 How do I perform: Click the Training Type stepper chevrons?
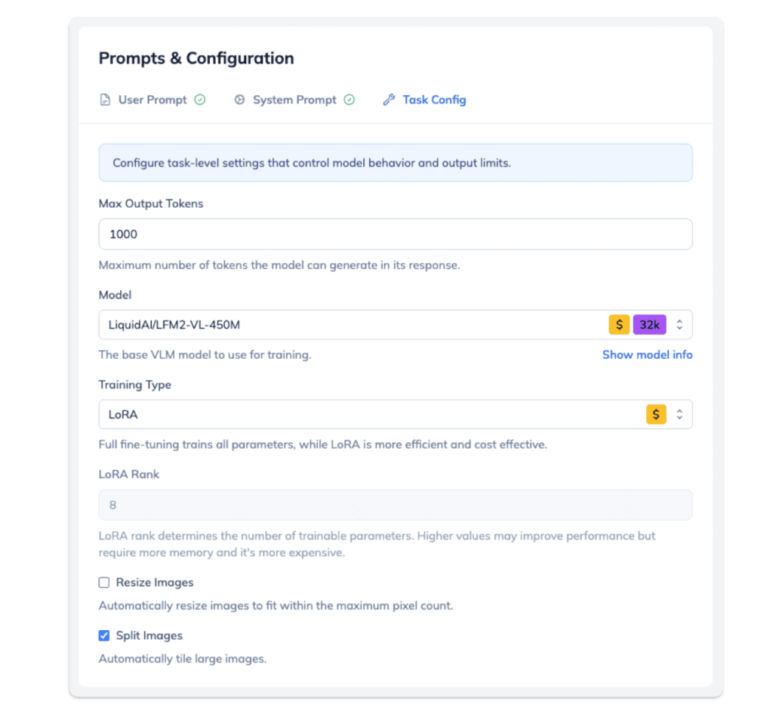pyautogui.click(x=680, y=414)
